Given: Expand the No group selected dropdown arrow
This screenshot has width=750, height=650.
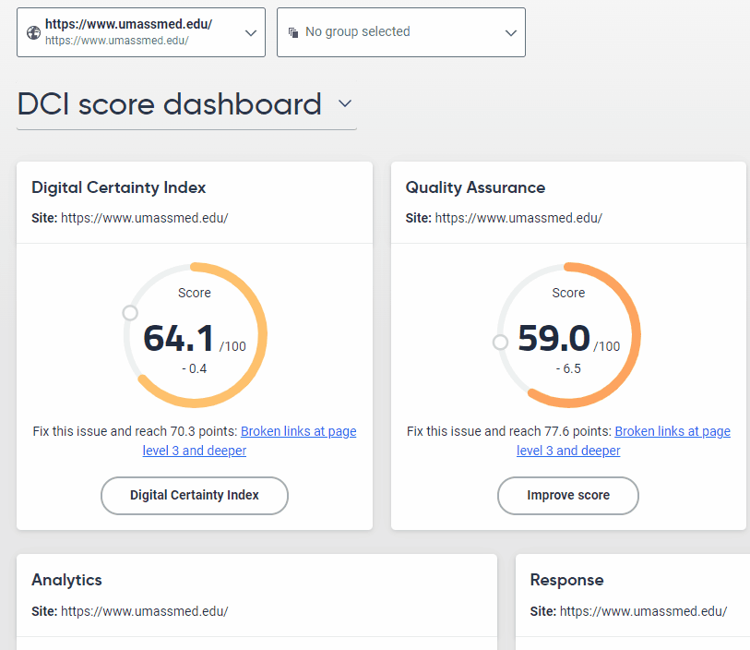Looking at the screenshot, I should [511, 32].
